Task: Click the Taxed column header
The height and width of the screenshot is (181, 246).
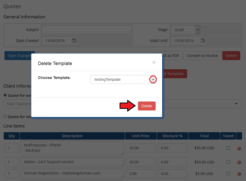Action: coord(228,136)
